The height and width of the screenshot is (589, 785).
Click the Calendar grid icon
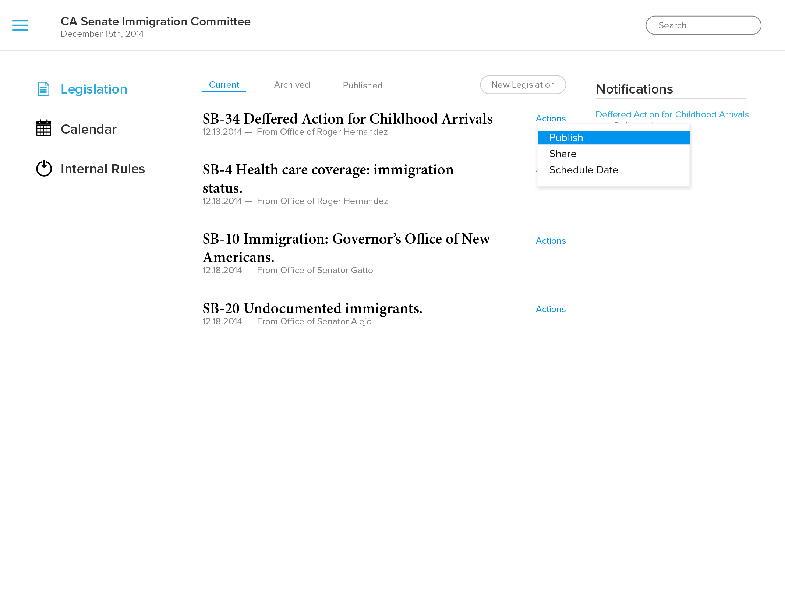point(43,128)
